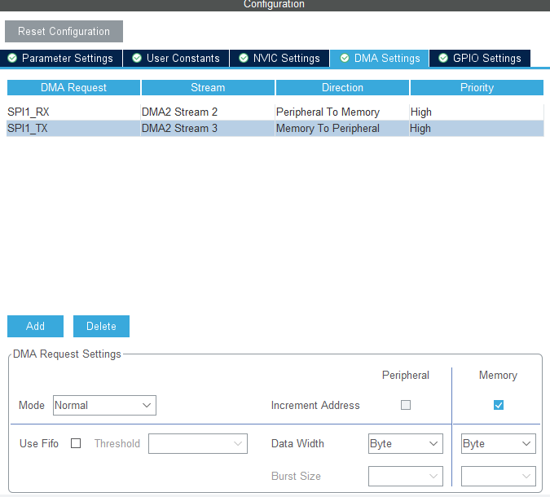The image size is (550, 497).
Task: Click the green check icon on Parameter Settings
Action: coord(12,59)
